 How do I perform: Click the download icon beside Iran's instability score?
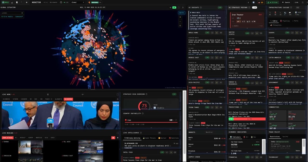point(176,120)
